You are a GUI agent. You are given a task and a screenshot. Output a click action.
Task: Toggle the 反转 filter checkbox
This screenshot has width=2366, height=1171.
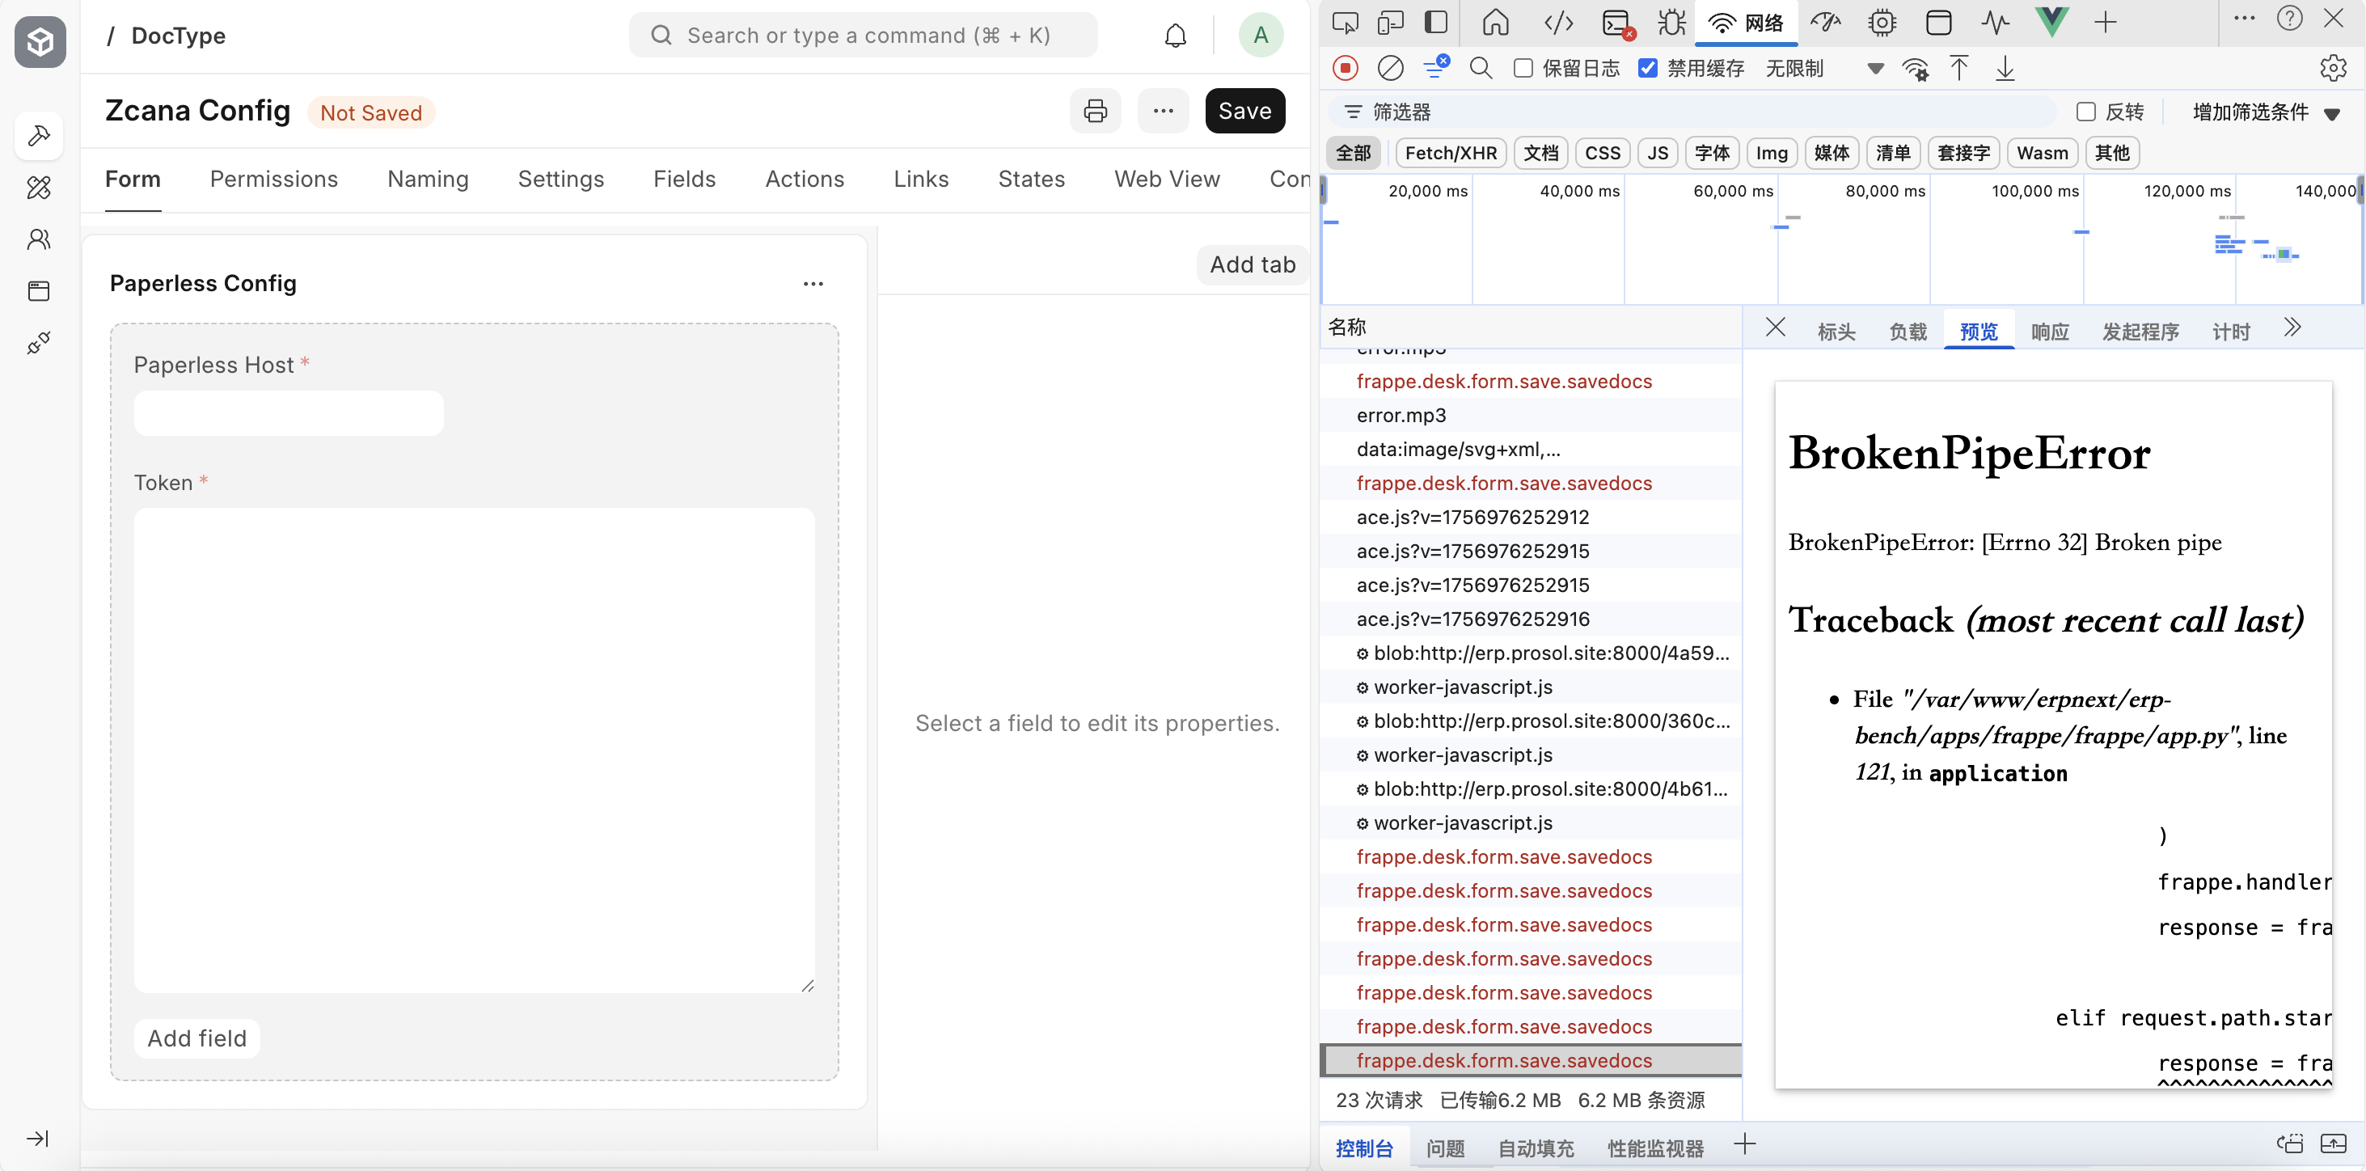[2086, 112]
